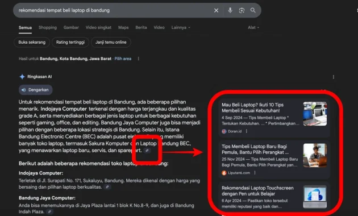Open the Liputan6.com article thumbnail
Screen dimensions: 358x216
[x=315, y=155]
